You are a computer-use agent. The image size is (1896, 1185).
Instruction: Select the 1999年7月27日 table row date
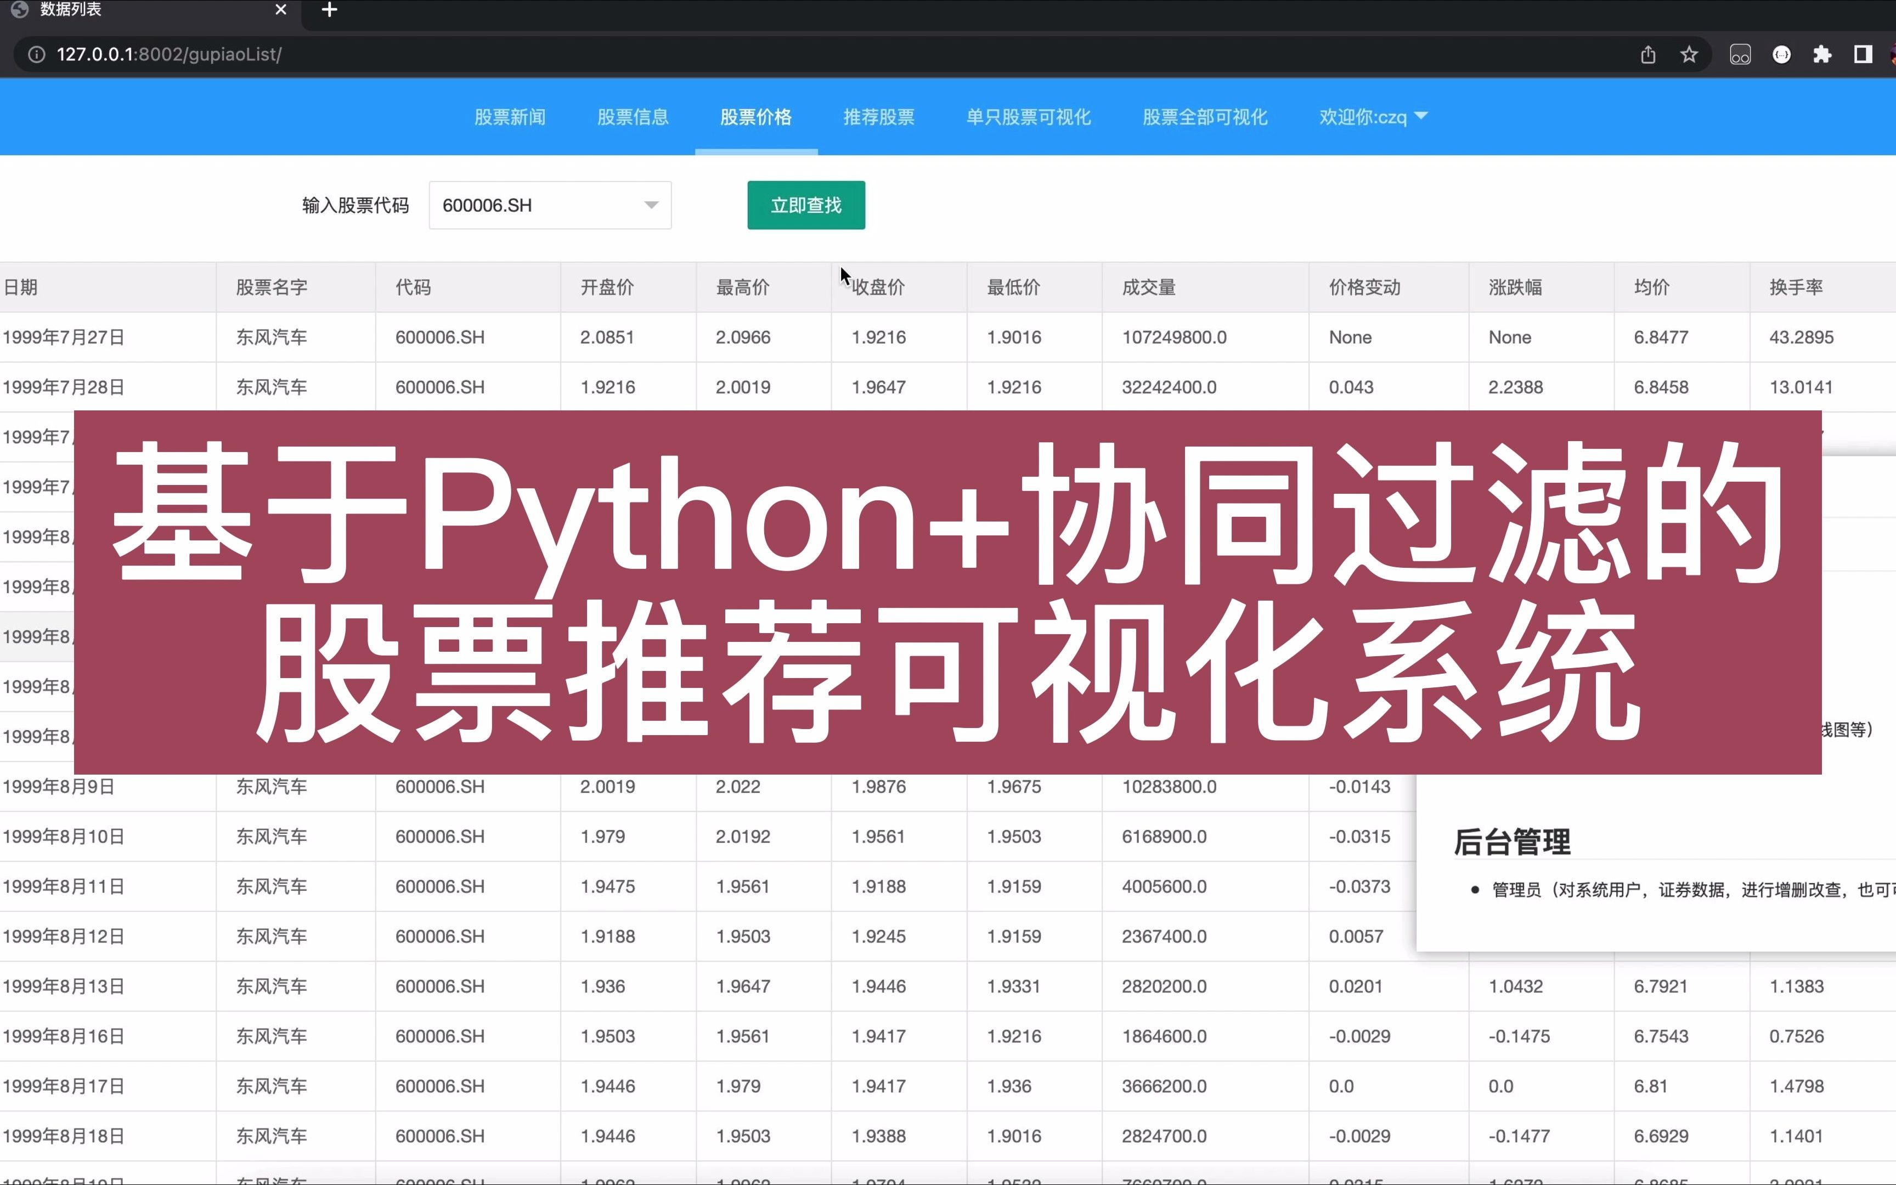pyautogui.click(x=64, y=337)
